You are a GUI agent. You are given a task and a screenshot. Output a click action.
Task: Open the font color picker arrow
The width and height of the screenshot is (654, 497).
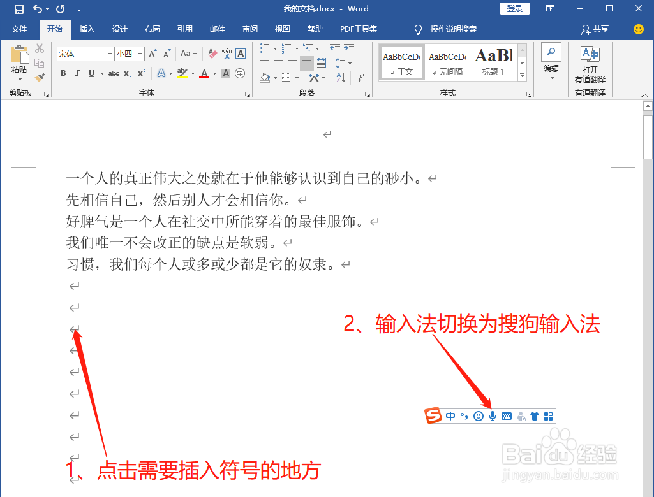pyautogui.click(x=213, y=73)
